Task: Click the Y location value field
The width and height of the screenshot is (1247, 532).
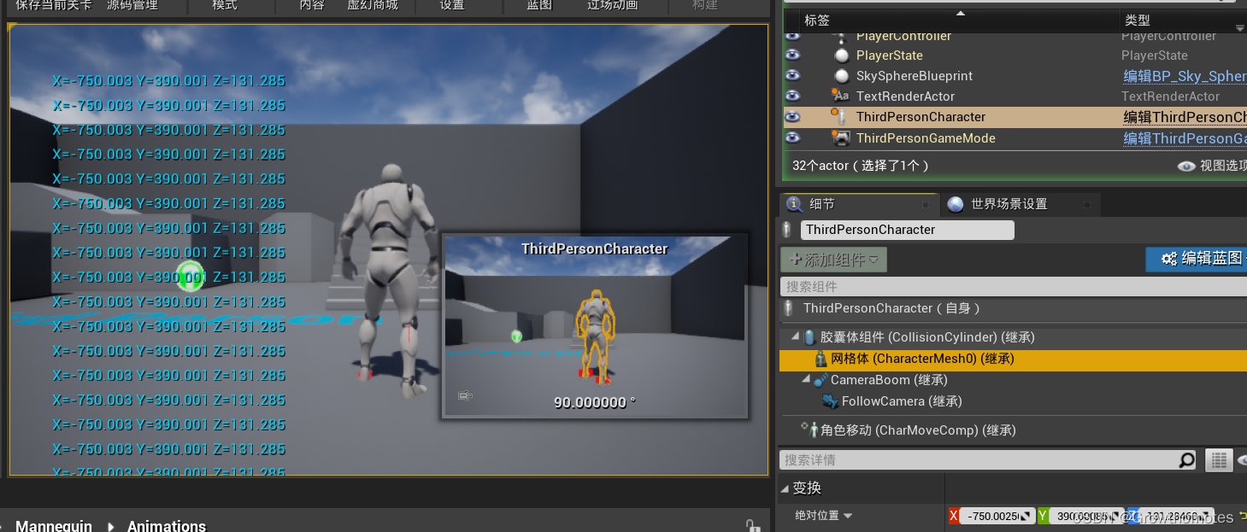Action: pos(1085,516)
